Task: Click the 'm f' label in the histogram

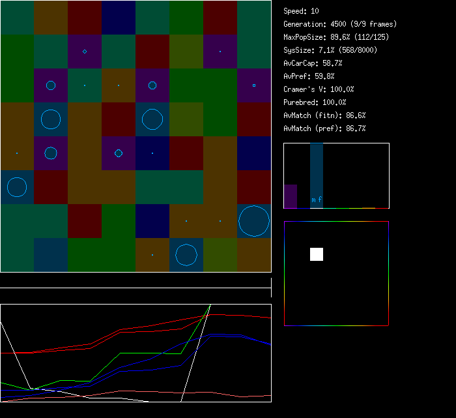Action: tap(317, 200)
